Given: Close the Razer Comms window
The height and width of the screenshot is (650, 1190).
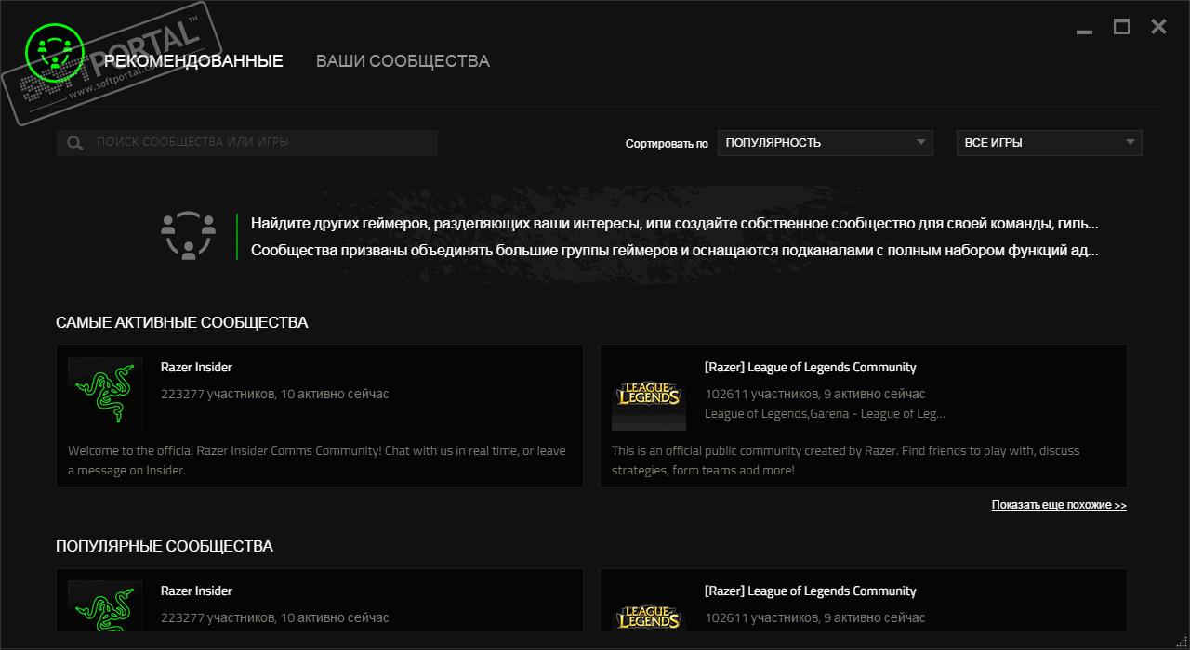Looking at the screenshot, I should pyautogui.click(x=1158, y=27).
